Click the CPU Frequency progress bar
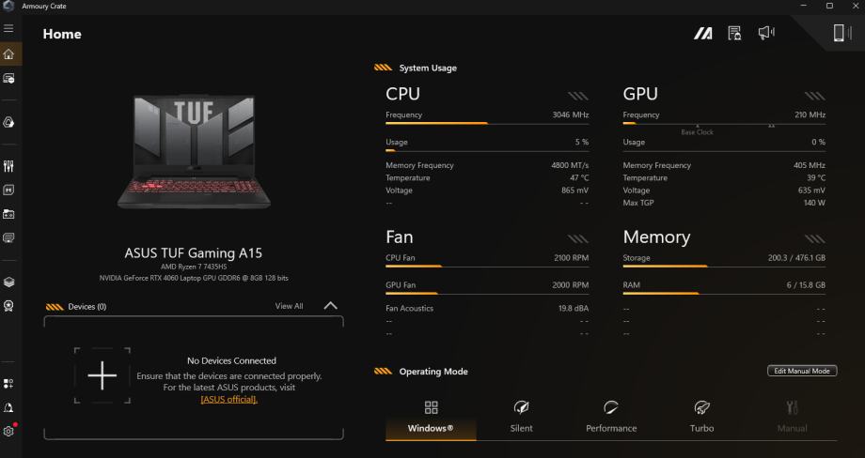Screen dimensions: 865x458 click(487, 123)
